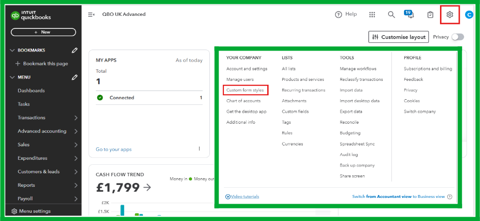
Task: Open My Apps three-dot options menu
Action: pyautogui.click(x=199, y=148)
